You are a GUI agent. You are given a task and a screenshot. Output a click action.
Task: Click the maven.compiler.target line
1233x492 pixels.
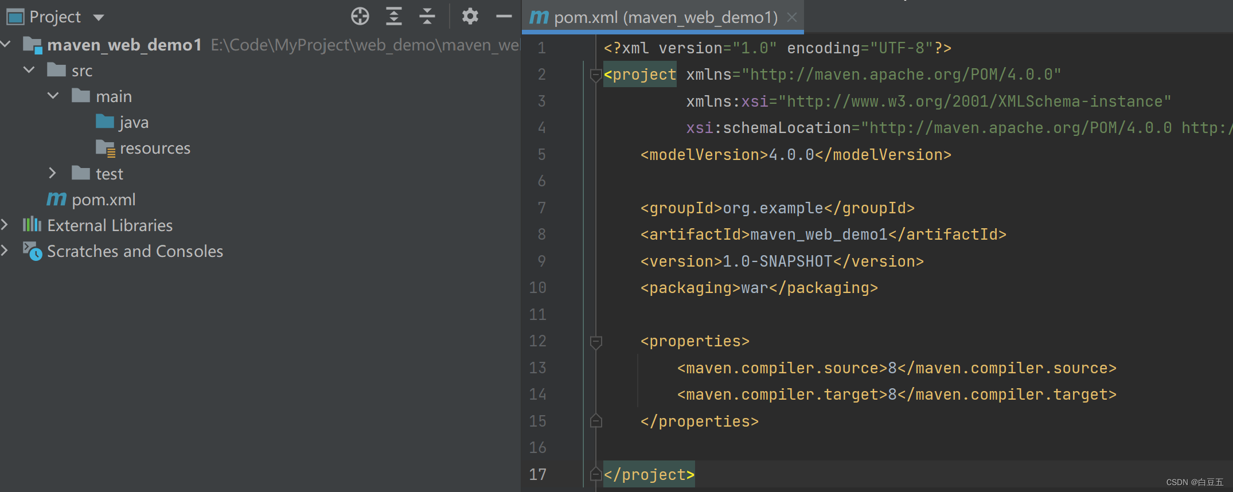click(x=897, y=395)
